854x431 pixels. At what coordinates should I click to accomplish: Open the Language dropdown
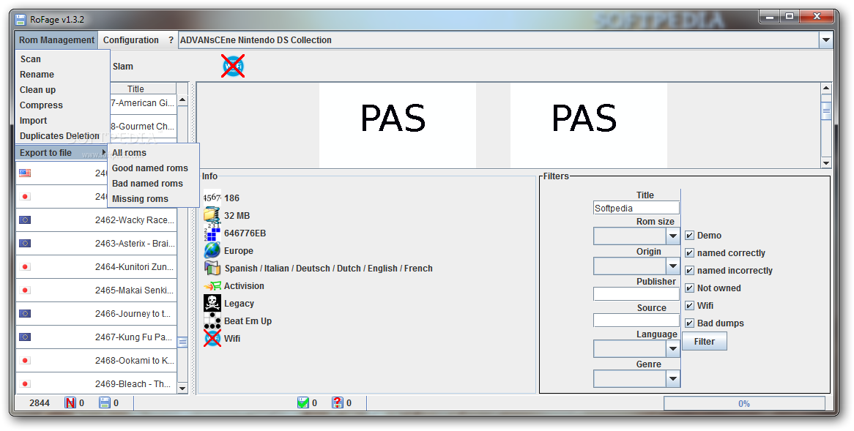click(672, 349)
